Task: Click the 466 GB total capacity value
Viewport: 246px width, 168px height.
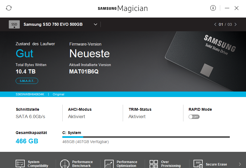Action: (27, 141)
